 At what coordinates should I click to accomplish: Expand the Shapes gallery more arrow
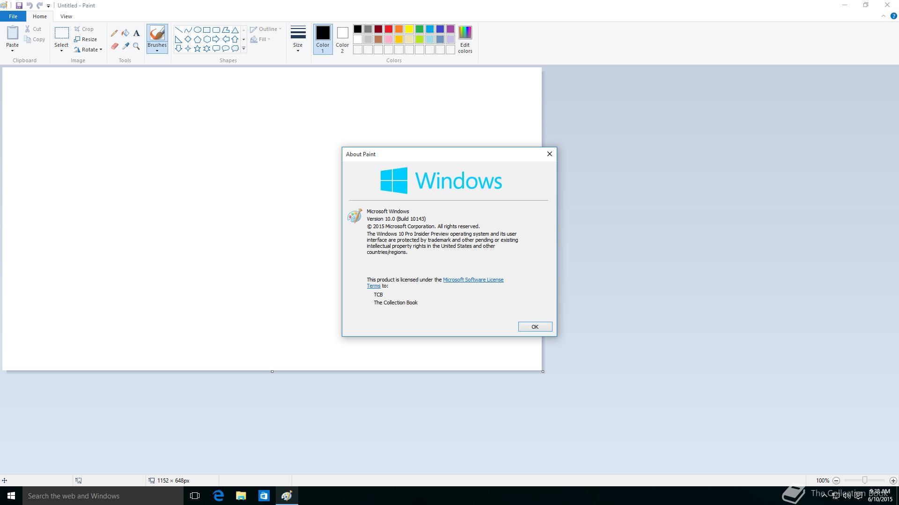point(243,49)
